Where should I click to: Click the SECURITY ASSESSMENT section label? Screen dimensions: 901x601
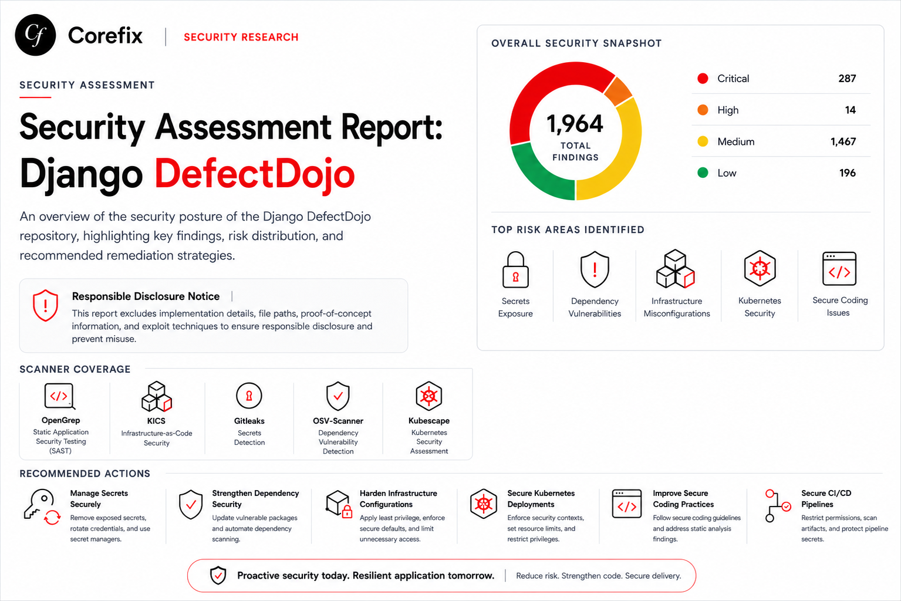[x=87, y=85]
